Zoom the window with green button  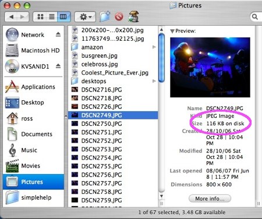27,5
